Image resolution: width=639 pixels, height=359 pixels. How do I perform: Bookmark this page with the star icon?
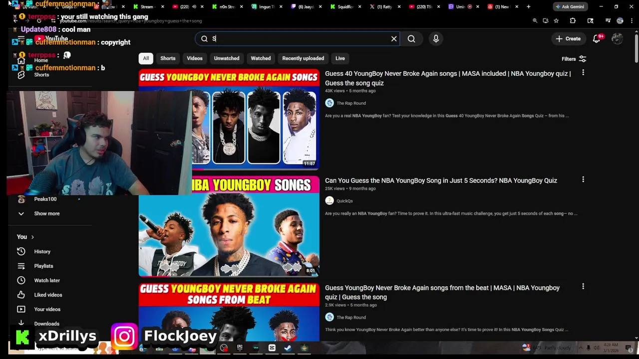click(556, 21)
